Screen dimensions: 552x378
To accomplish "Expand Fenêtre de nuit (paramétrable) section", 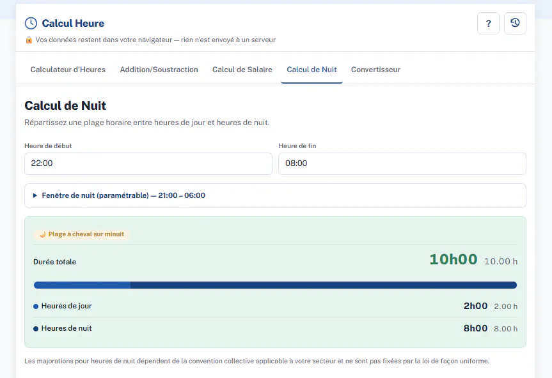I will pos(275,195).
